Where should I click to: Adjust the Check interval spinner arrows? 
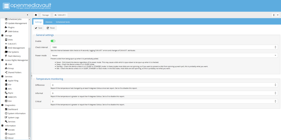(275, 47)
